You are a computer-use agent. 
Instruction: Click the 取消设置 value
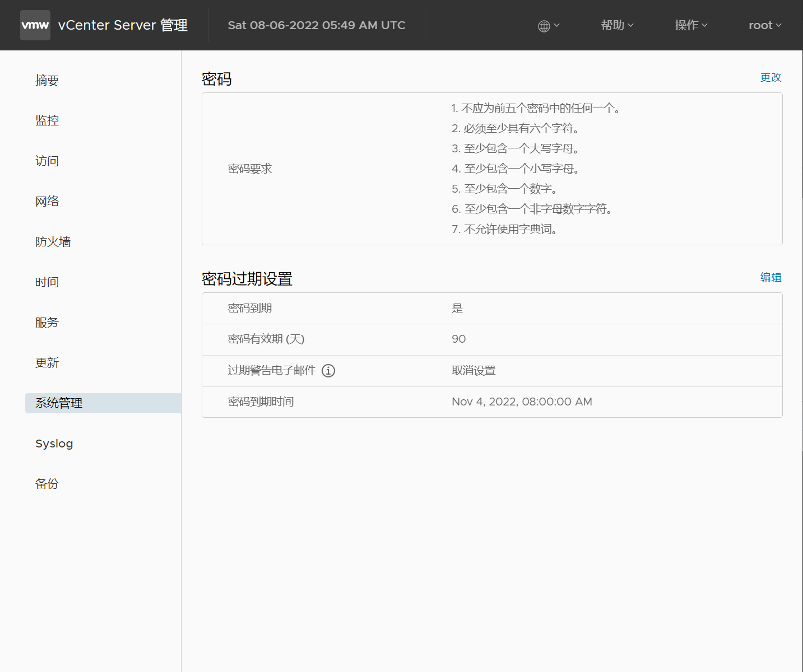point(474,371)
